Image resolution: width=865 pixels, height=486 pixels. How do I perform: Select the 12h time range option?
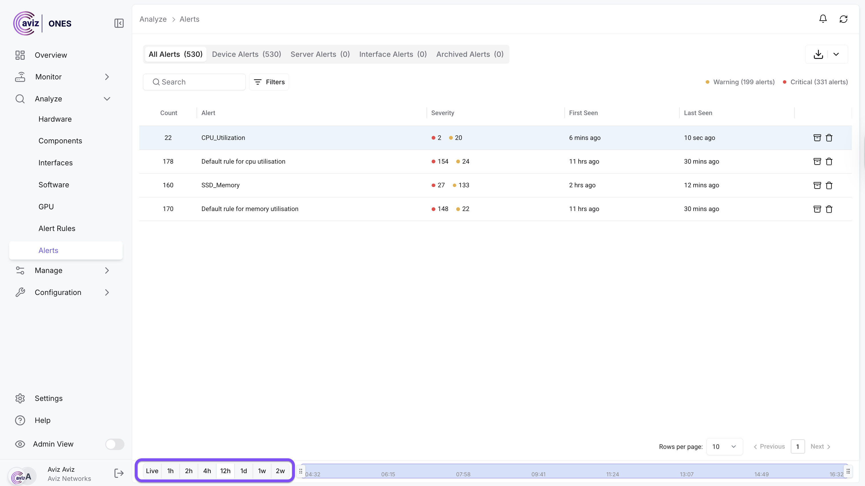coord(225,471)
